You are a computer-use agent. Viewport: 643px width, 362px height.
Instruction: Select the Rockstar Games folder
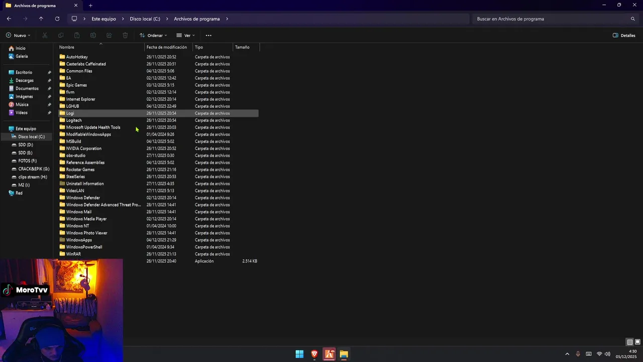(x=80, y=169)
